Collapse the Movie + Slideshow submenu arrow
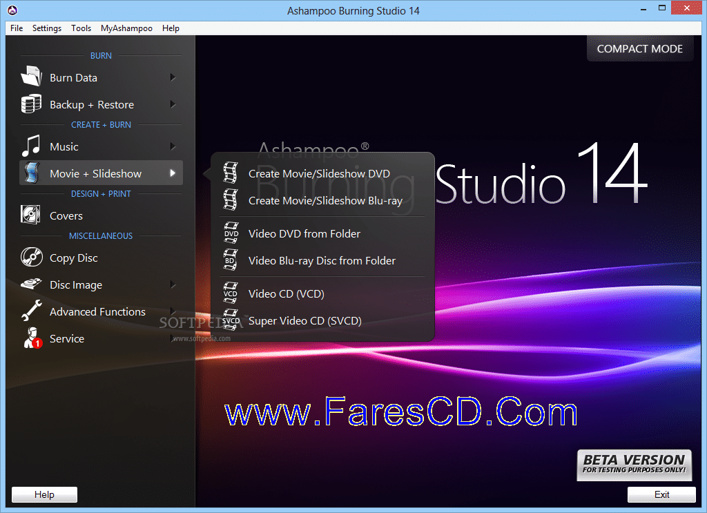707x513 pixels. pos(173,173)
